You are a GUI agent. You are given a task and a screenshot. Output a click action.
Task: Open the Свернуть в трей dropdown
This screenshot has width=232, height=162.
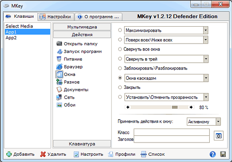(206, 59)
